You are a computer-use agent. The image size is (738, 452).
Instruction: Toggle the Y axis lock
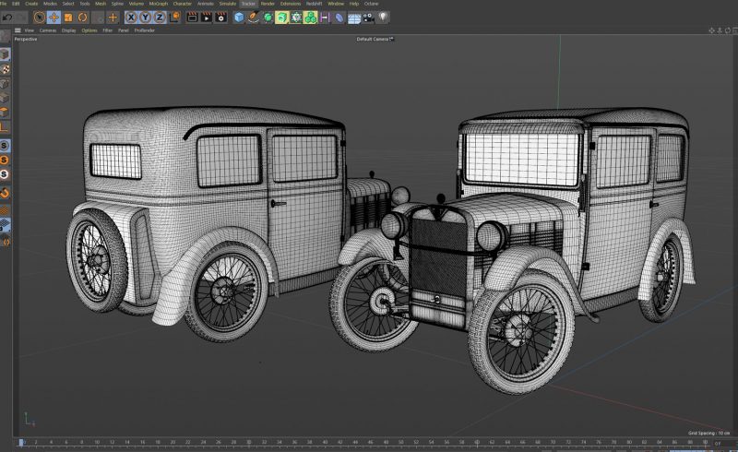tap(146, 18)
